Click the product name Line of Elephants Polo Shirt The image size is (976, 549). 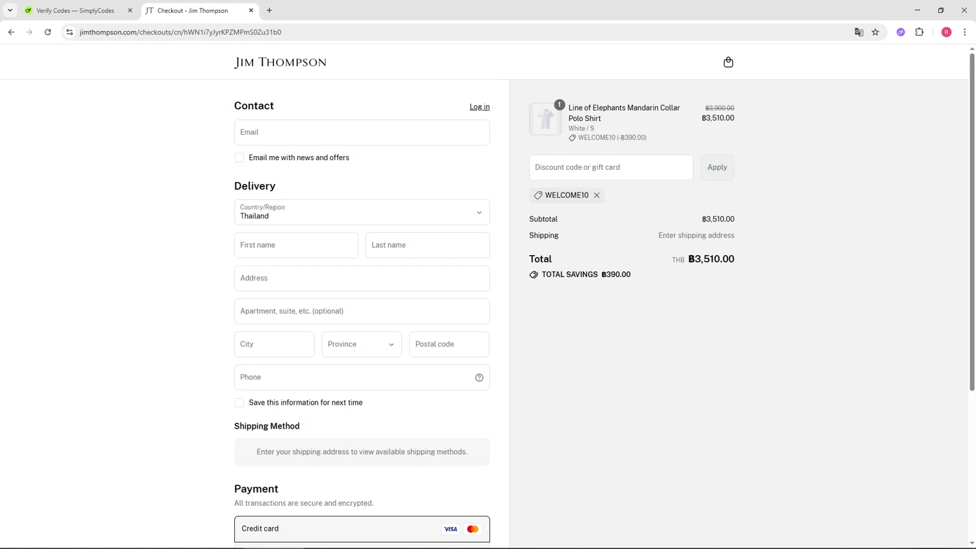(x=624, y=113)
